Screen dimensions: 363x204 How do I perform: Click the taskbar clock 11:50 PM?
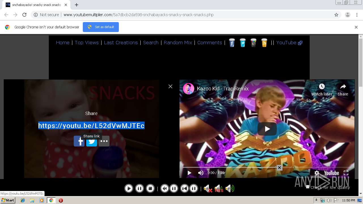coord(349,200)
